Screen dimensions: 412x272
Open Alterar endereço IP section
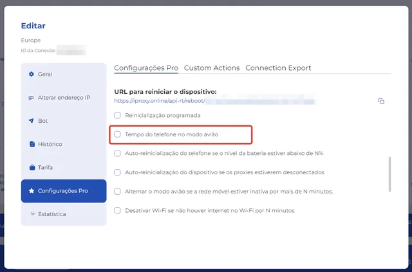point(64,98)
